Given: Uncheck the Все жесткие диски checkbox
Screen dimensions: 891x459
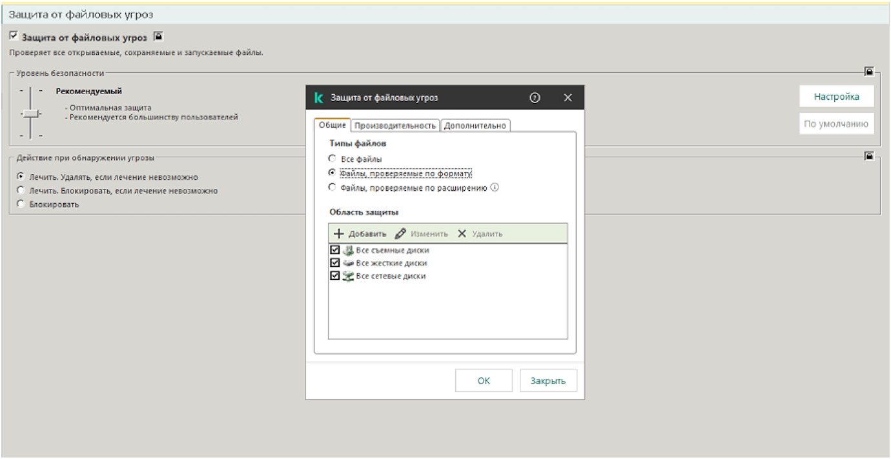Looking at the screenshot, I should click(334, 263).
